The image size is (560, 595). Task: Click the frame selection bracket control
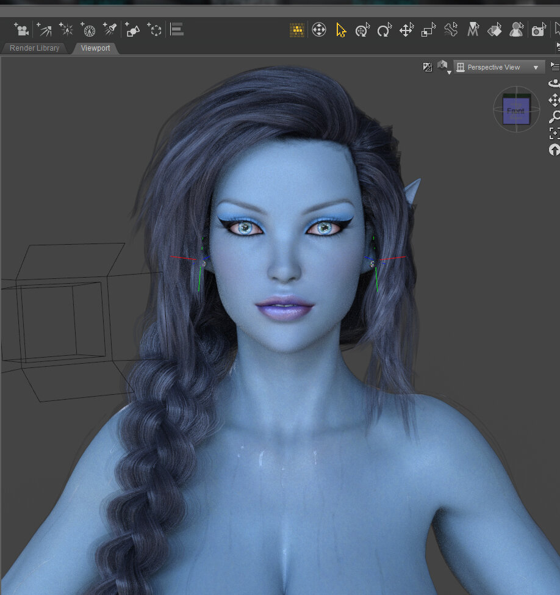point(555,133)
